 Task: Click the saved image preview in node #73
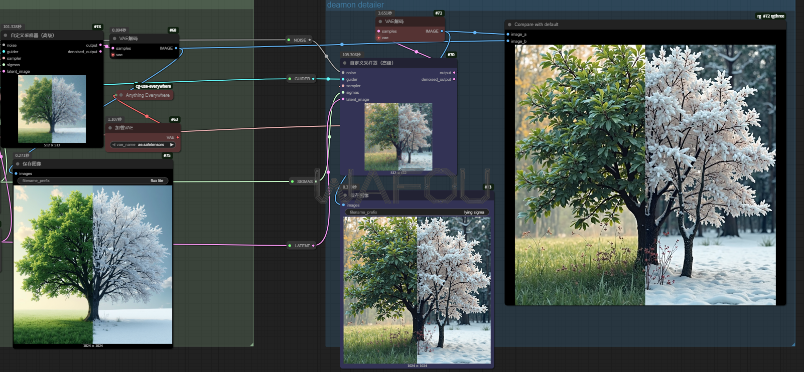(x=417, y=290)
